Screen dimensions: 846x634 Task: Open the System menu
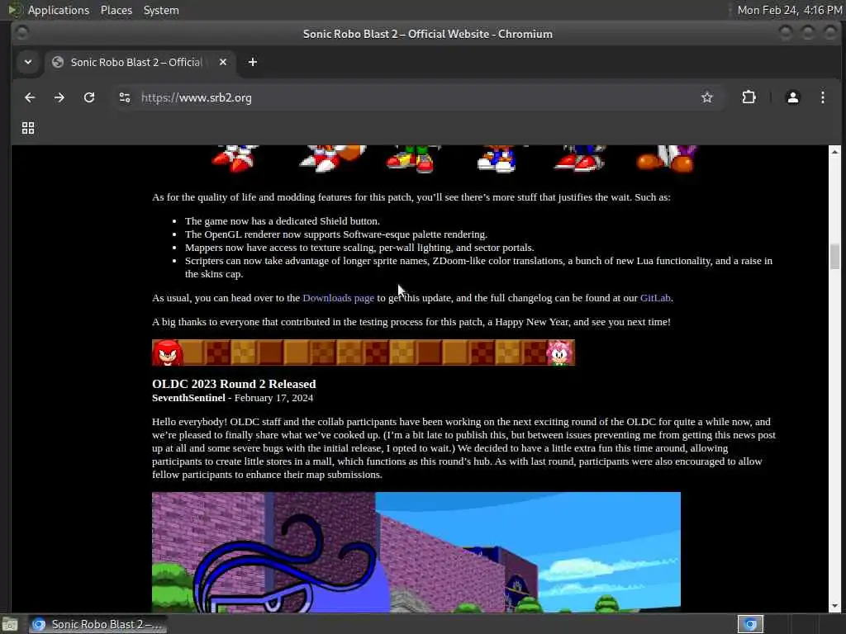(x=161, y=10)
